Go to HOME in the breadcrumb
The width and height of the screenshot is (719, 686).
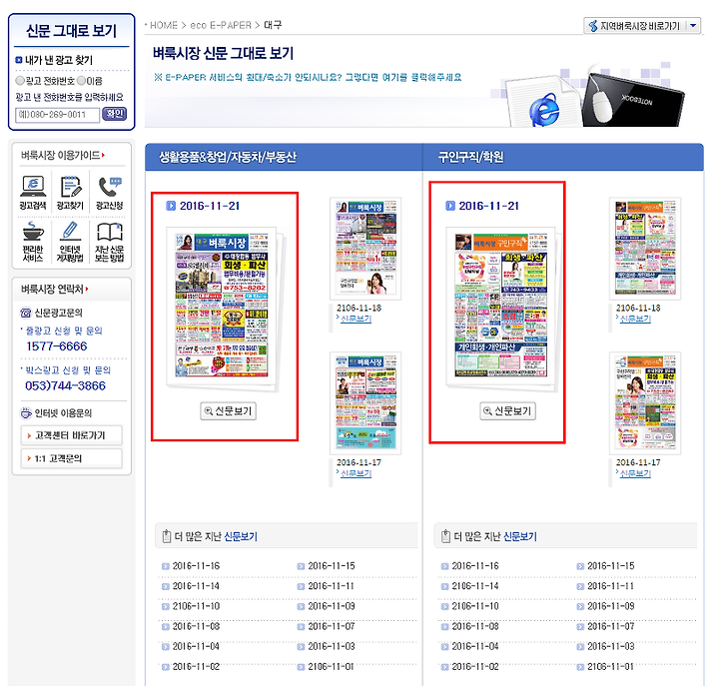point(163,25)
